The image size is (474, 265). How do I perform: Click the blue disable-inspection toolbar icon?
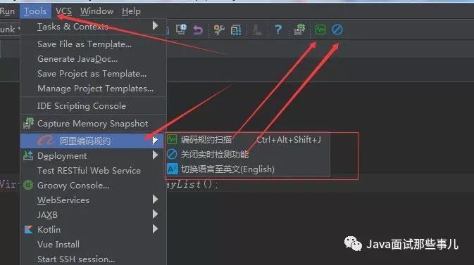(337, 30)
